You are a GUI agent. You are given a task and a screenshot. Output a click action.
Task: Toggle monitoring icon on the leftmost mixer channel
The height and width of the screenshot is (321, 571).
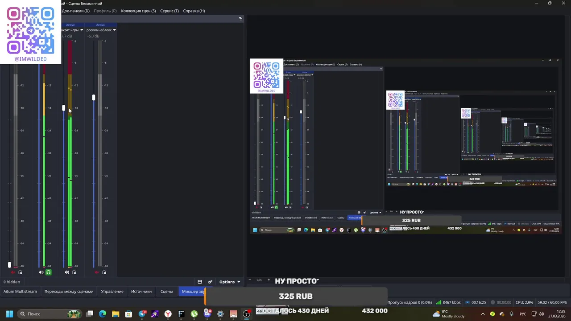tap(20, 272)
